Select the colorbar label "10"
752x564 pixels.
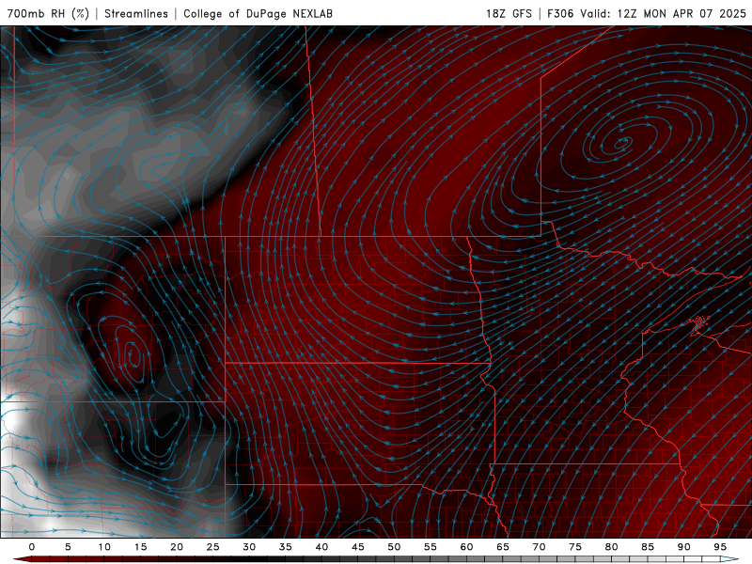coord(104,547)
